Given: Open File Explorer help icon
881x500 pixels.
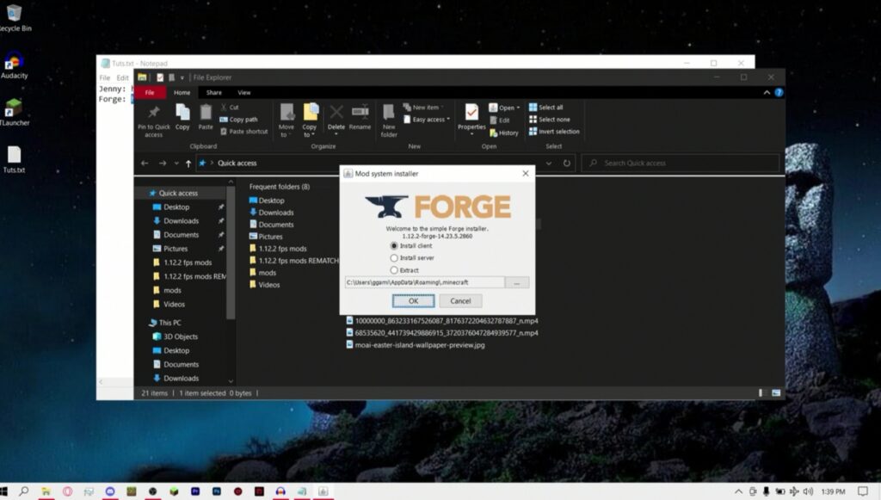Looking at the screenshot, I should [779, 93].
